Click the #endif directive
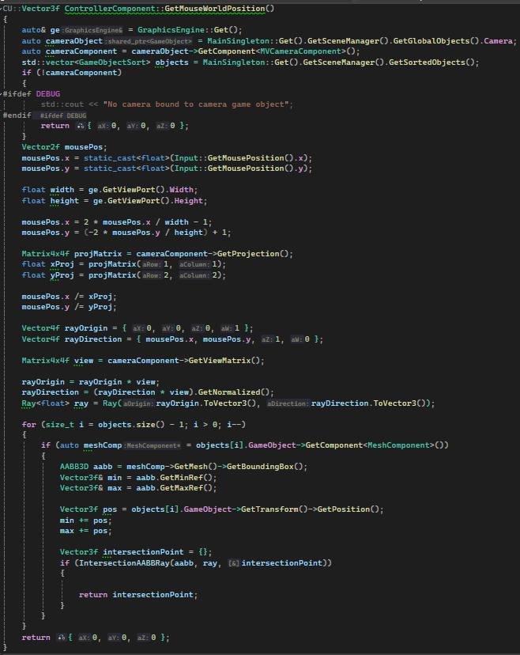 click(x=17, y=115)
